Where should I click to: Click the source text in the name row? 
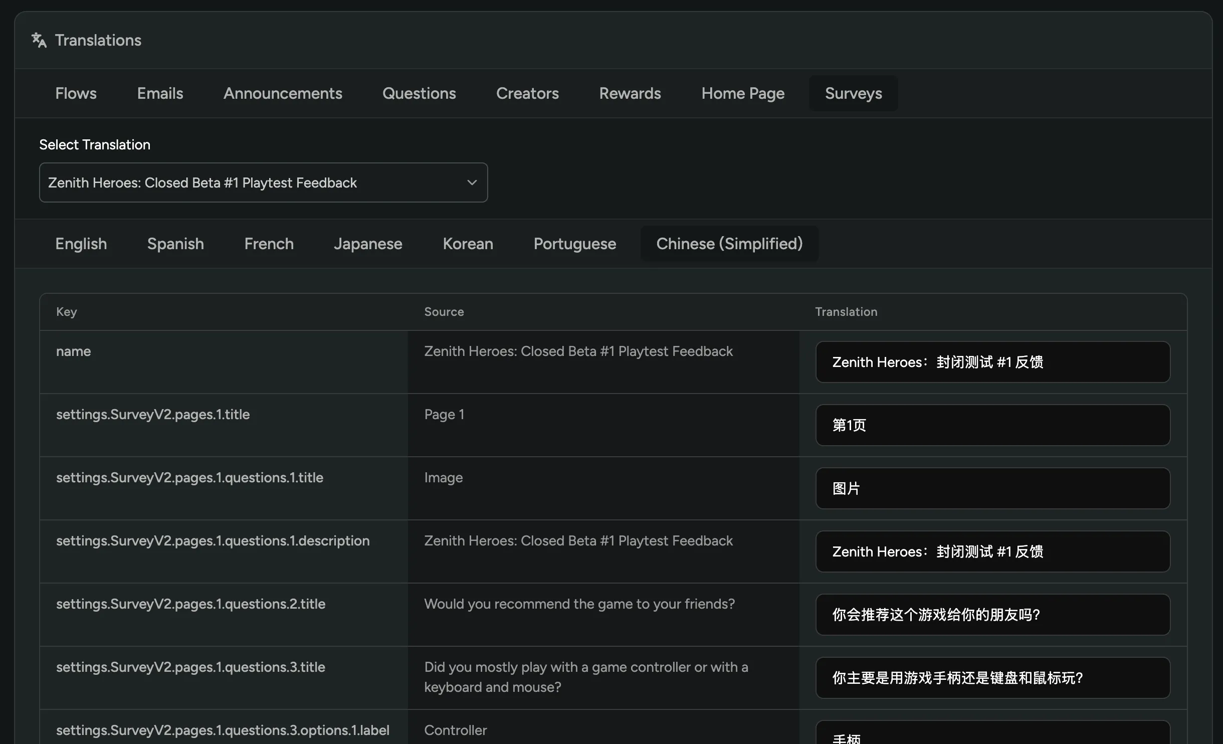click(578, 351)
